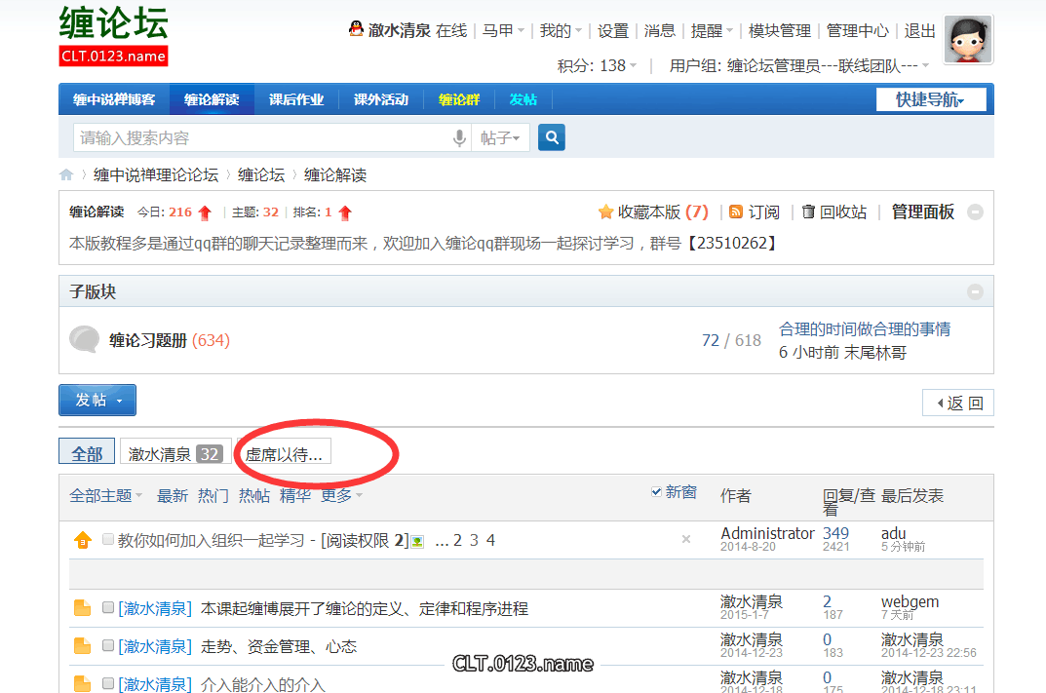Switch to the 课后作业 nav tab
This screenshot has width=1046, height=693.
296,99
